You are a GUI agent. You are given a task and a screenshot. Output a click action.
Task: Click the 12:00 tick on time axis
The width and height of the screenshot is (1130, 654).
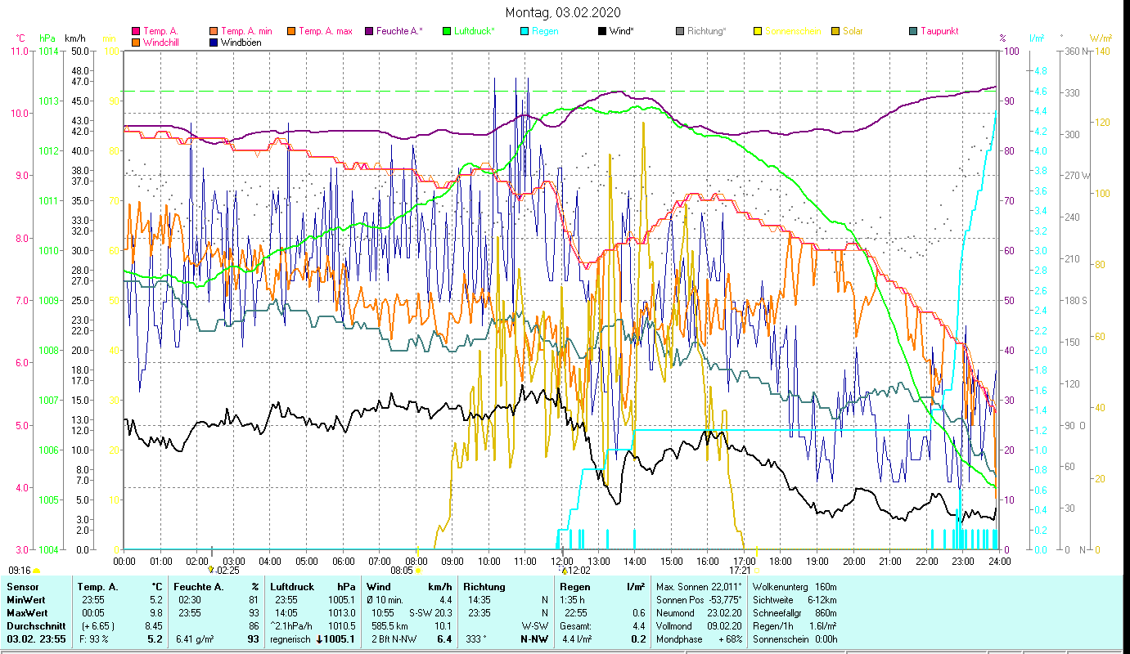coord(562,561)
